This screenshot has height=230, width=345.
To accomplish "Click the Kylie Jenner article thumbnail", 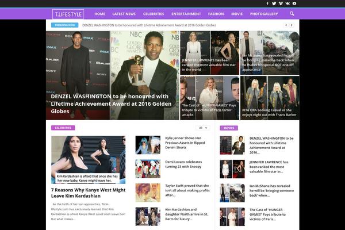I will coord(148,145).
